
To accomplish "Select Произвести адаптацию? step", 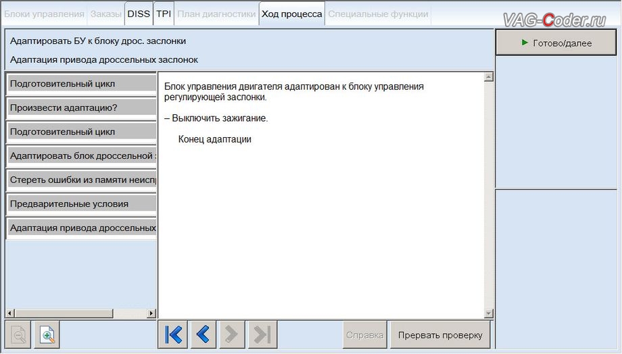I will [81, 108].
